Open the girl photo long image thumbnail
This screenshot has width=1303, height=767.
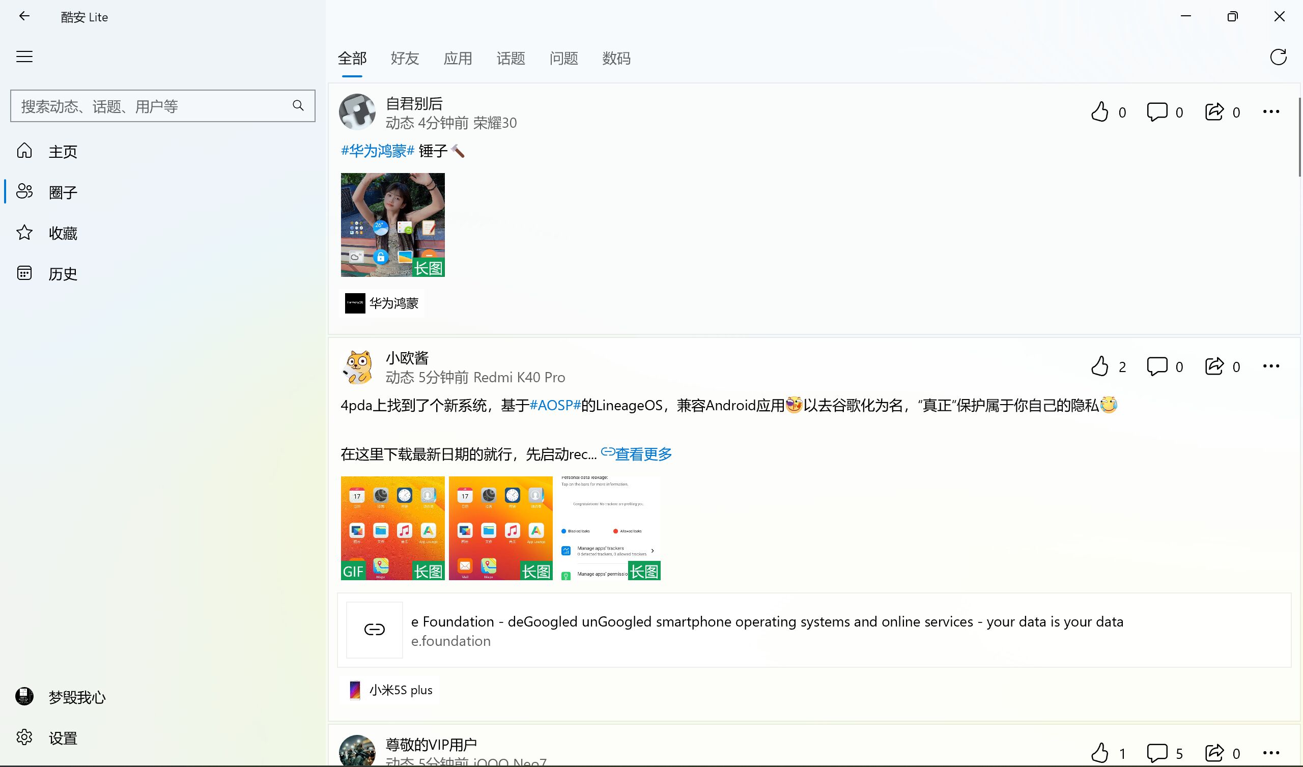pyautogui.click(x=392, y=224)
